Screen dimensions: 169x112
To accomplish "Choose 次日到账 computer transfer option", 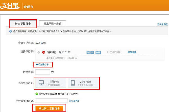I will coord(51,83).
